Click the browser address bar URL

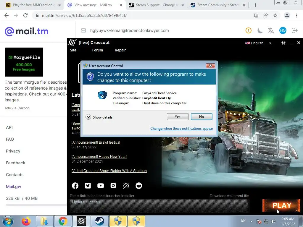pyautogui.click(x=84, y=15)
